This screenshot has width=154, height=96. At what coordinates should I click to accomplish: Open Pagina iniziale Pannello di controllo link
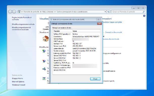tap(22, 19)
